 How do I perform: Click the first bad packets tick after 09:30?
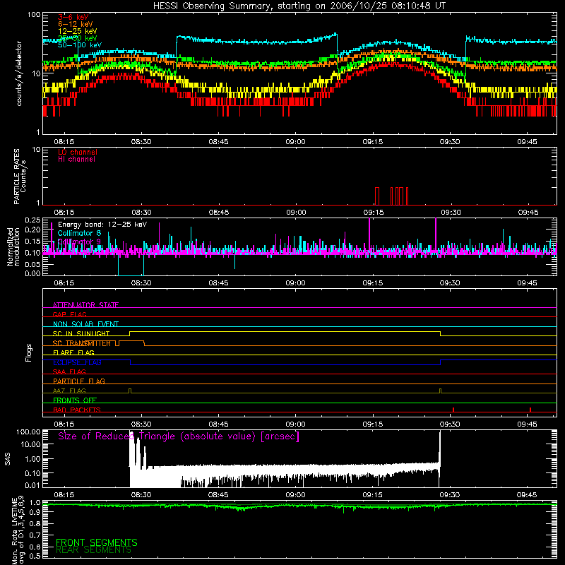[453, 410]
